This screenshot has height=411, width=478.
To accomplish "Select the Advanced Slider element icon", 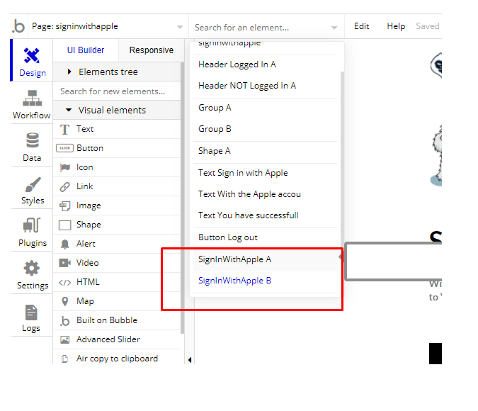I will pos(65,339).
